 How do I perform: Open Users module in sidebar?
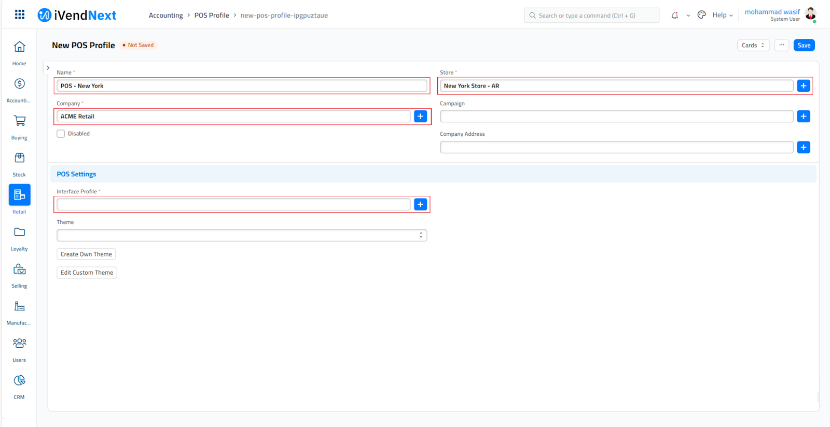point(19,350)
